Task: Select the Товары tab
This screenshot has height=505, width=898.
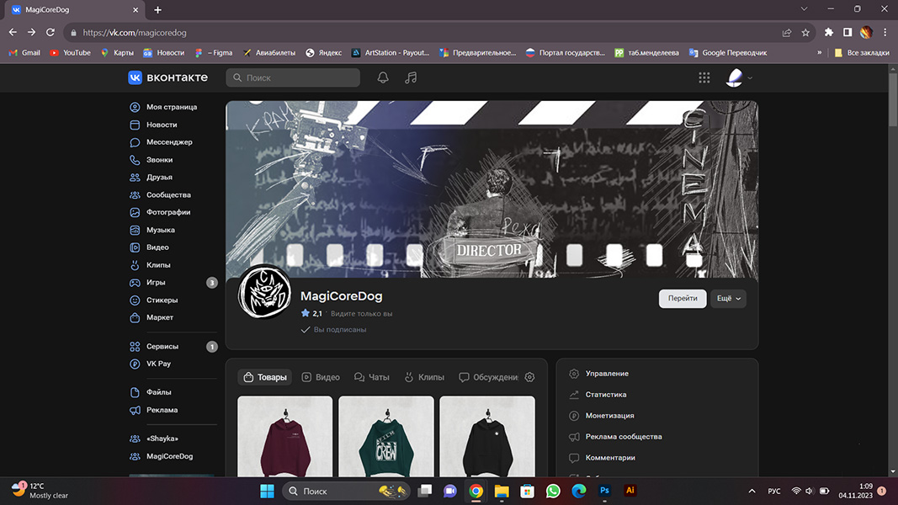Action: coord(264,377)
